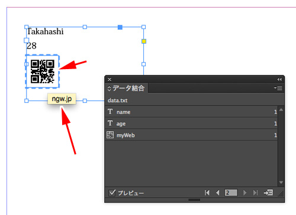Select the myWeb QR code field icon
Screen dimensions: 296x215
click(x=110, y=135)
